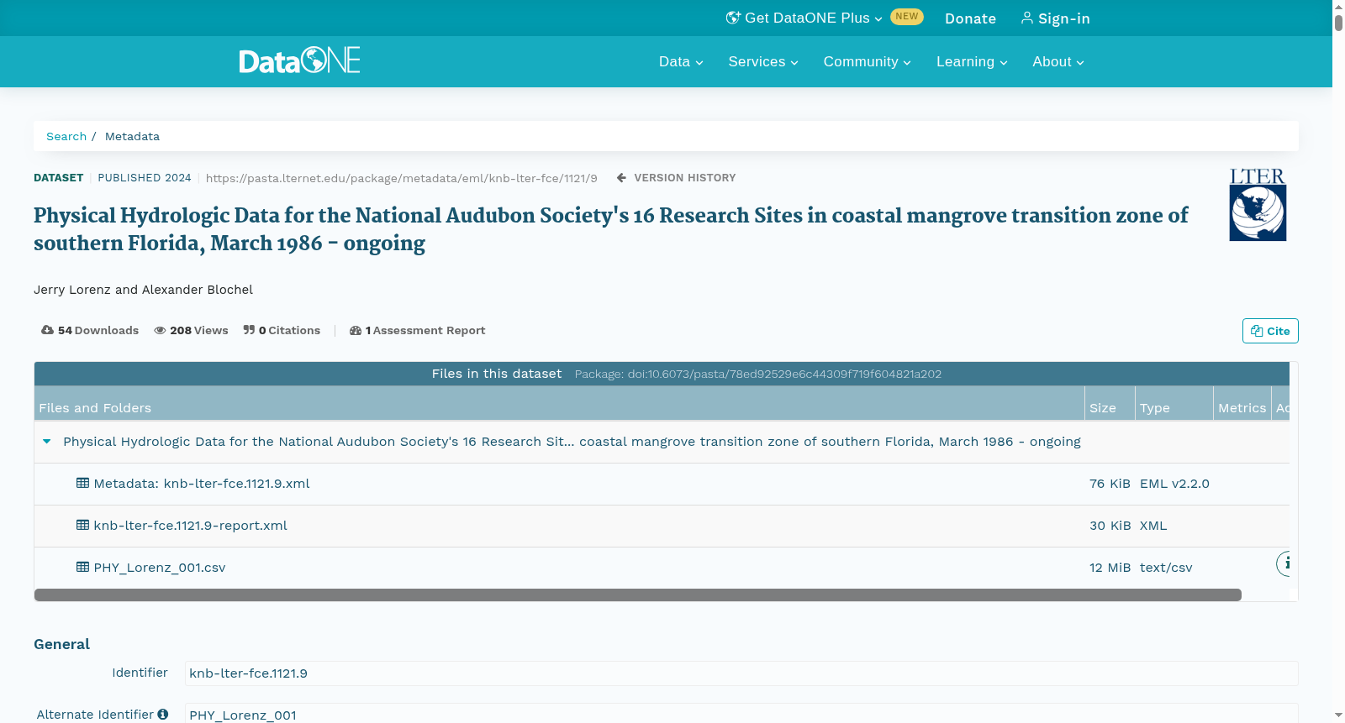This screenshot has width=1345, height=723.
Task: Click the EML v2.2.0 type value
Action: 1174,484
